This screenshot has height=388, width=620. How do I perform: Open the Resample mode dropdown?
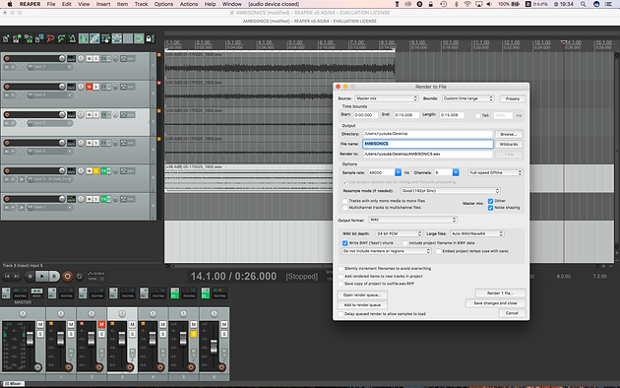451,191
